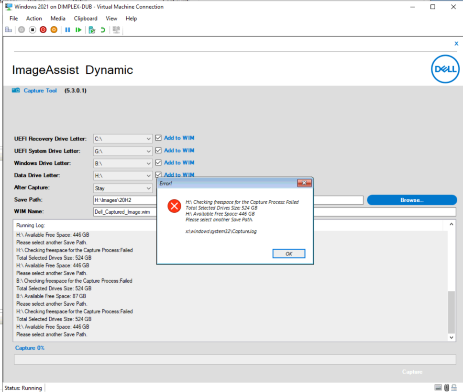Click the Capture Tool camera icon
The image size is (463, 392).
click(16, 90)
